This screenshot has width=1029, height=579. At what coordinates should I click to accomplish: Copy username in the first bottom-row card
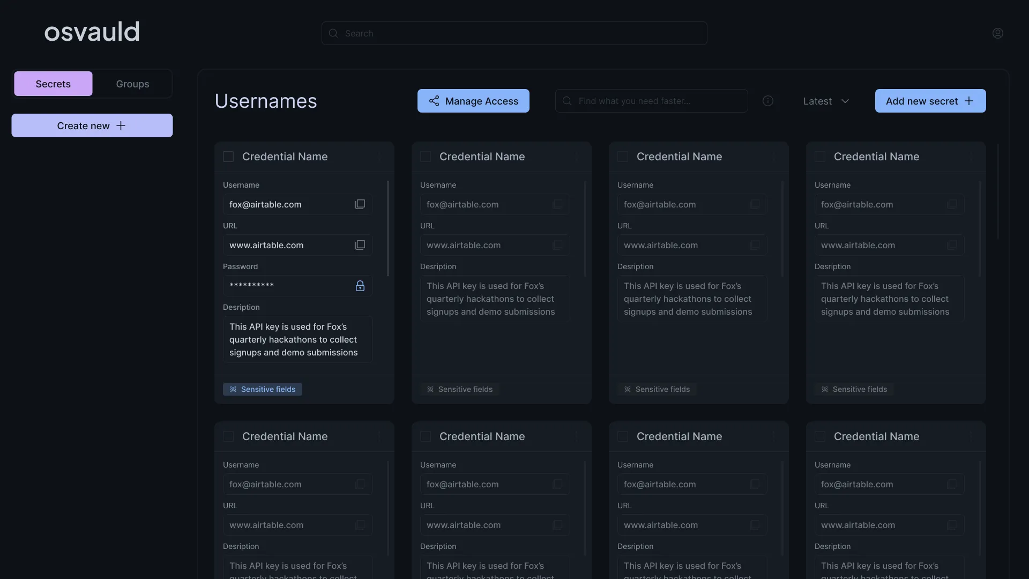pos(360,484)
